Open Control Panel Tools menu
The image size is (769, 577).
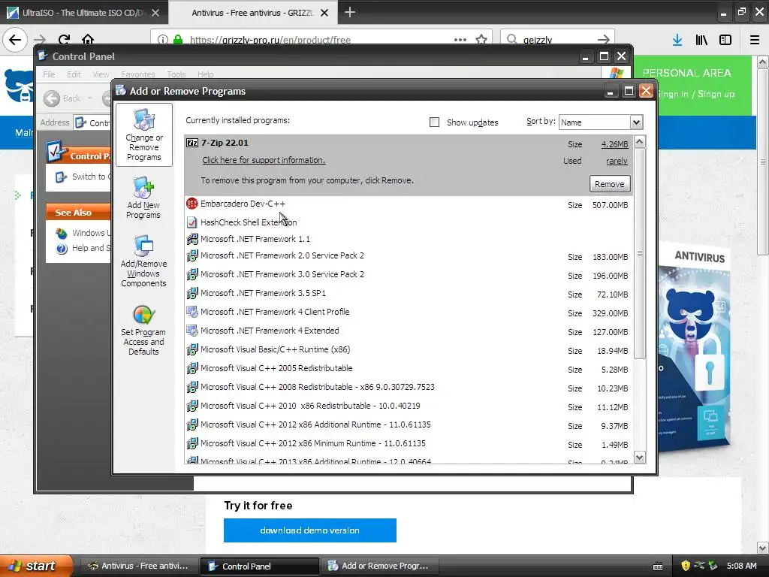click(x=176, y=74)
